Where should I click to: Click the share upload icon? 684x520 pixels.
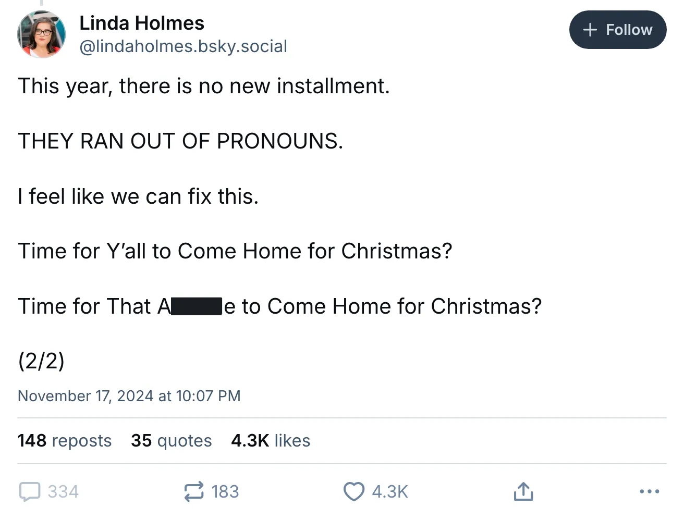(523, 491)
